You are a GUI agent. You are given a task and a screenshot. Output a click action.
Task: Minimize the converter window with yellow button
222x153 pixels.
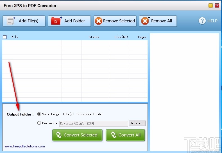[210, 6]
